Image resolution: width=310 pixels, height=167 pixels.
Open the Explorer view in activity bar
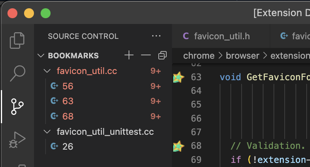(x=17, y=41)
